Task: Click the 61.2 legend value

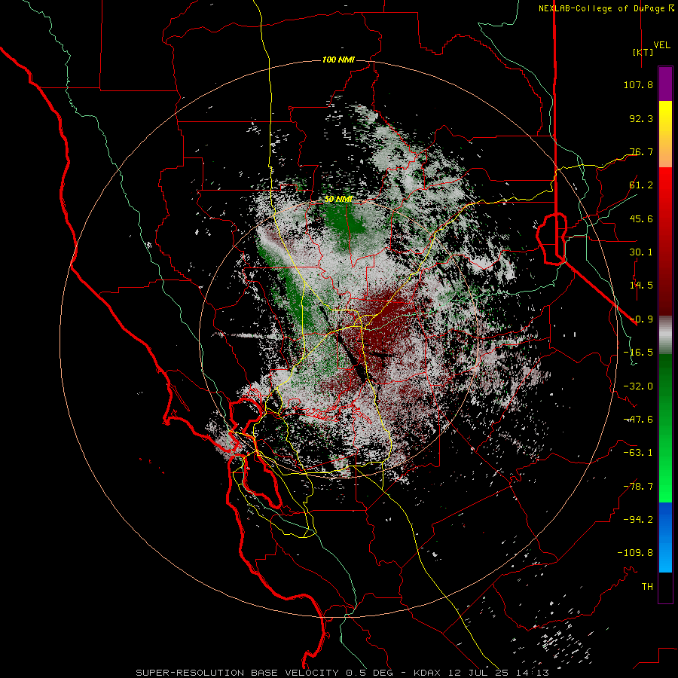Action: tap(641, 185)
